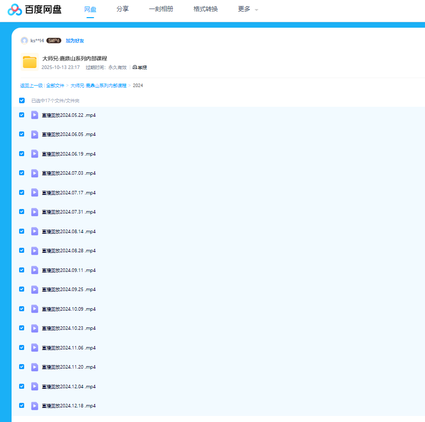The width and height of the screenshot is (425, 422).
Task: Navigate to 全部文件 in breadcrumb
Action: 55,86
